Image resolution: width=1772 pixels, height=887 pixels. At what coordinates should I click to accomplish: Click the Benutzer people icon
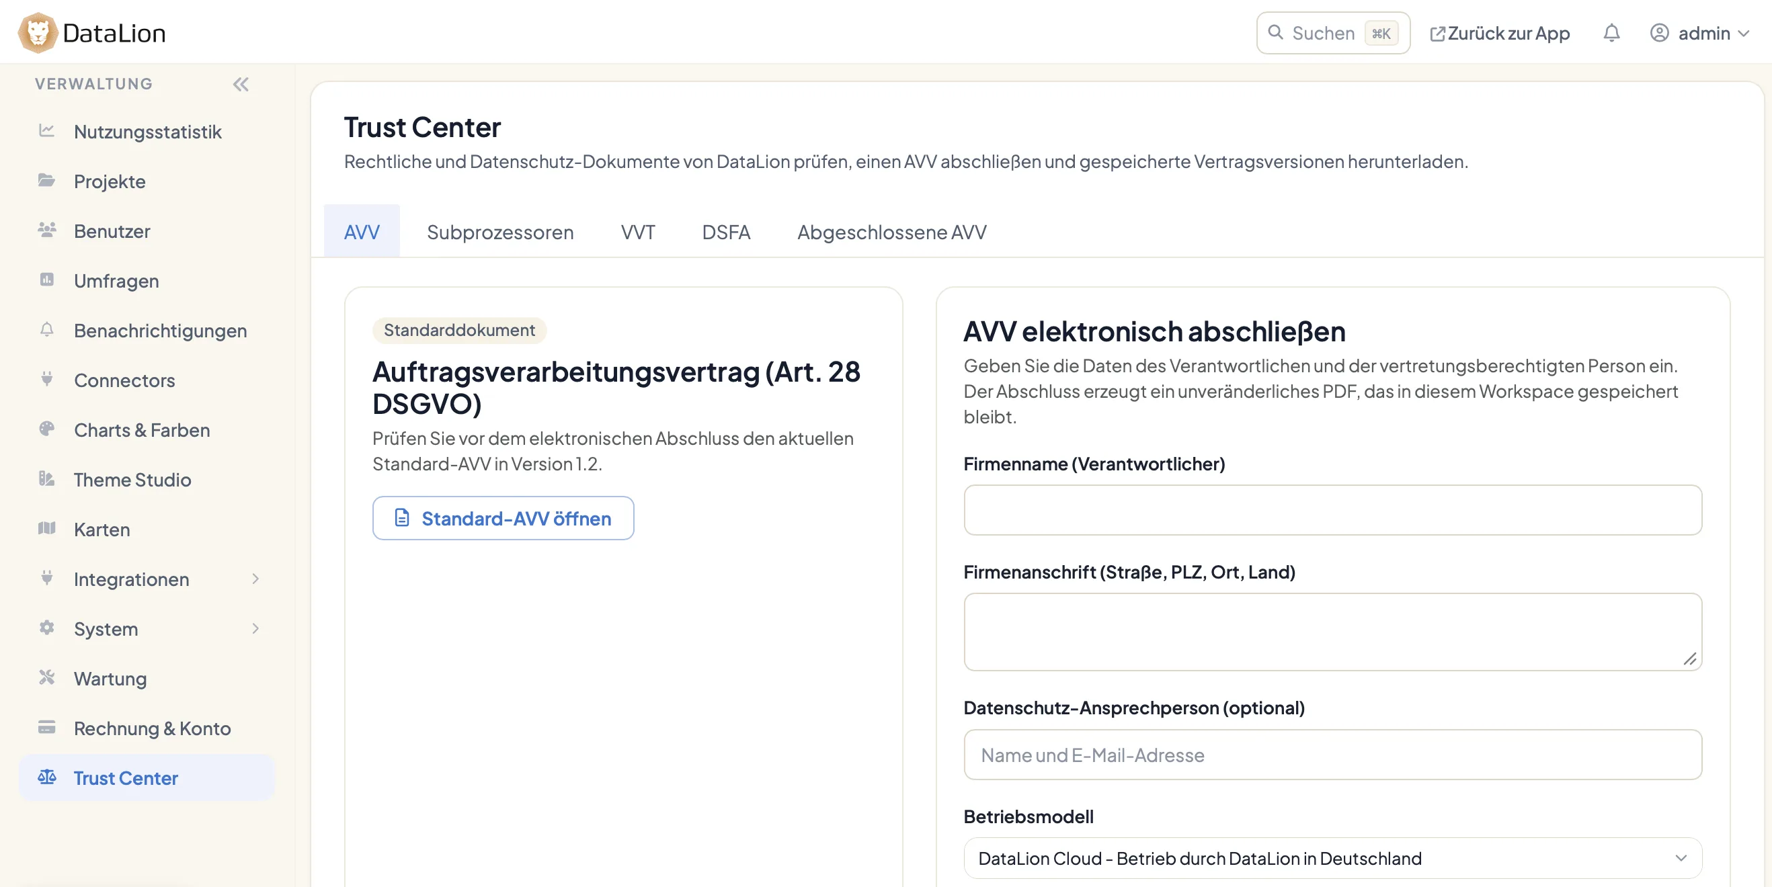[47, 230]
